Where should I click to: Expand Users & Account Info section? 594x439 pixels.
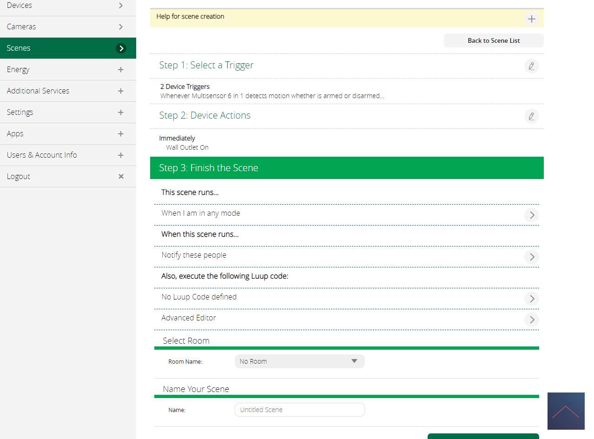[x=121, y=155]
